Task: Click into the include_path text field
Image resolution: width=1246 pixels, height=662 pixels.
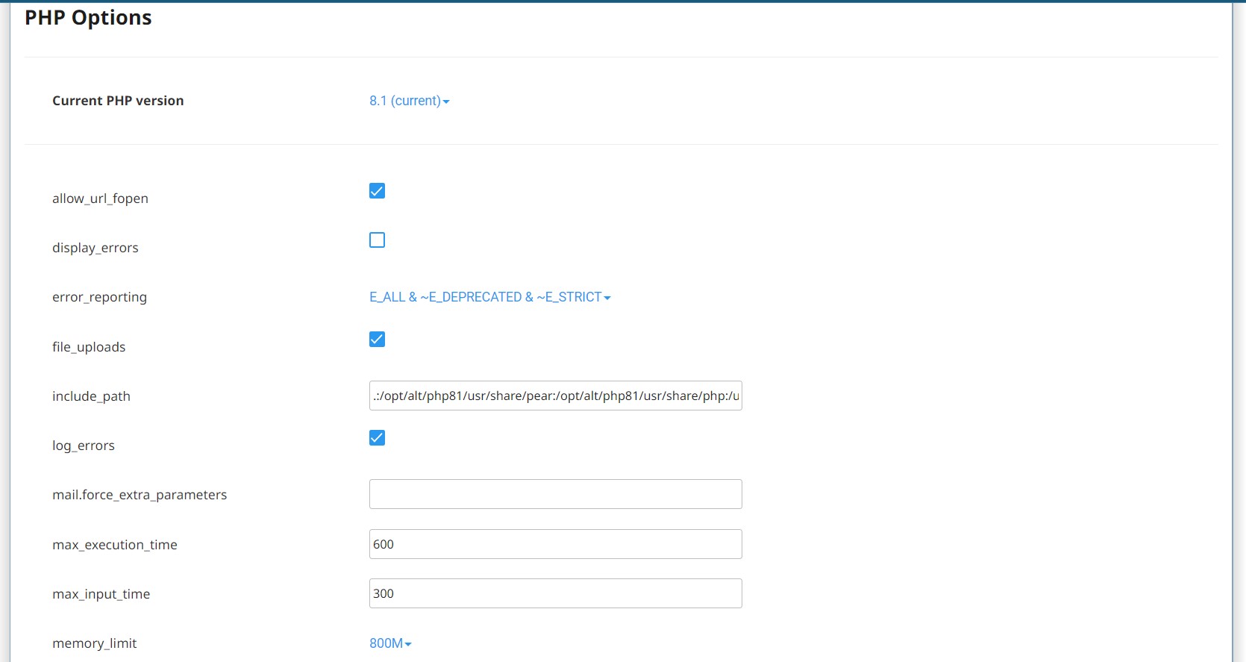Action: click(x=555, y=396)
